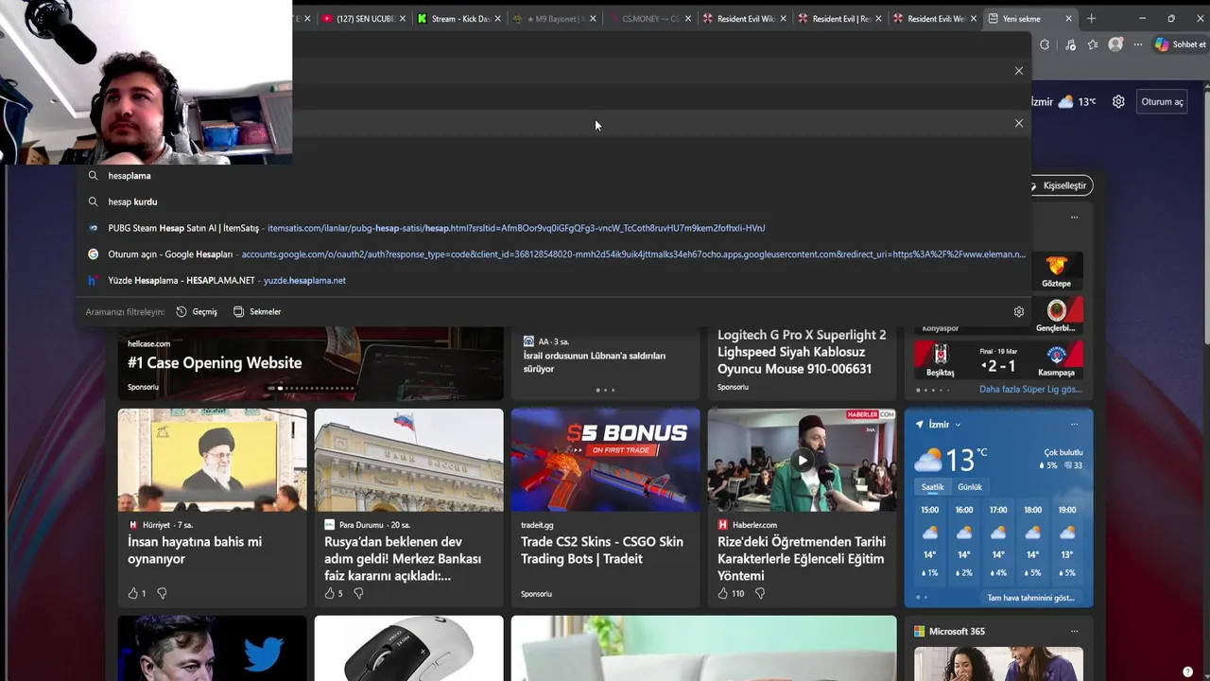Dismiss the first notification bar with X
Screen dimensions: 1210x681
[x=1019, y=71]
